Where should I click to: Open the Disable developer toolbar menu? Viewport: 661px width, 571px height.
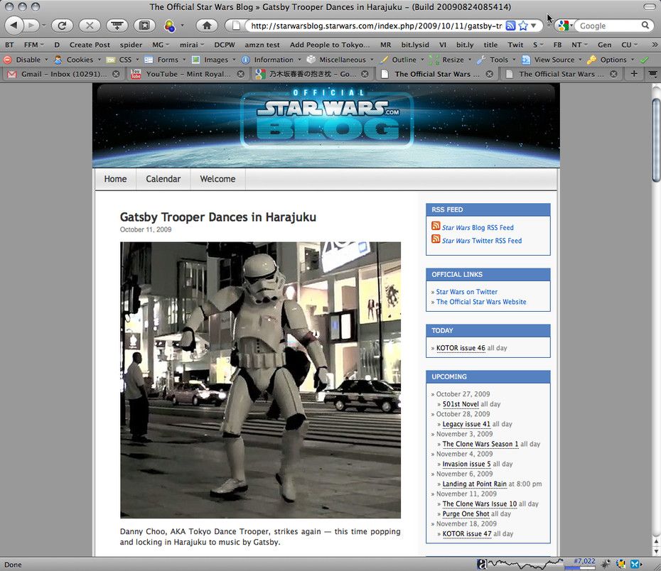26,60
